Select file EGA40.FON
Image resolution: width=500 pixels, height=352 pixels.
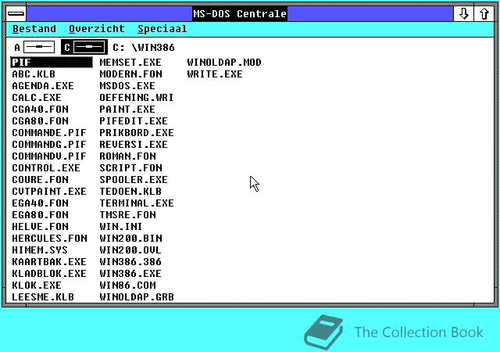(x=40, y=203)
